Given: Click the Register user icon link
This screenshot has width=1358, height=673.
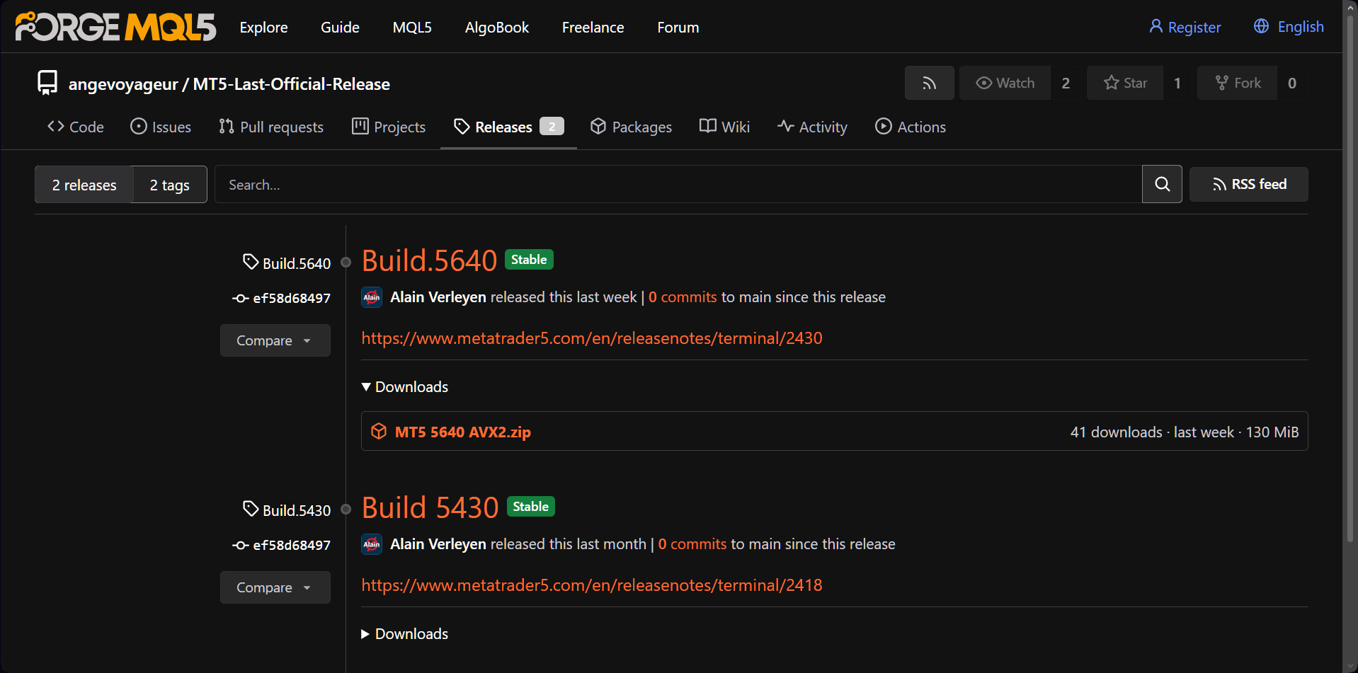Looking at the screenshot, I should pos(1185,27).
